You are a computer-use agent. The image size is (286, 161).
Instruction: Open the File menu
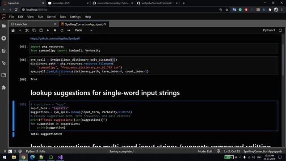pos(12,17)
